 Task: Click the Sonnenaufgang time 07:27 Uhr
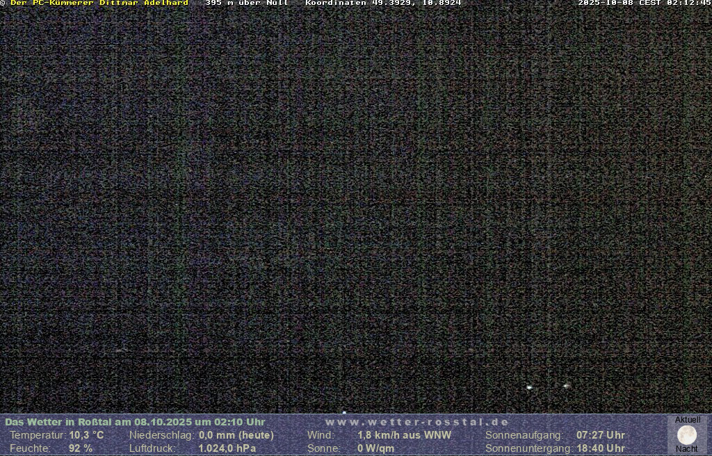click(600, 435)
